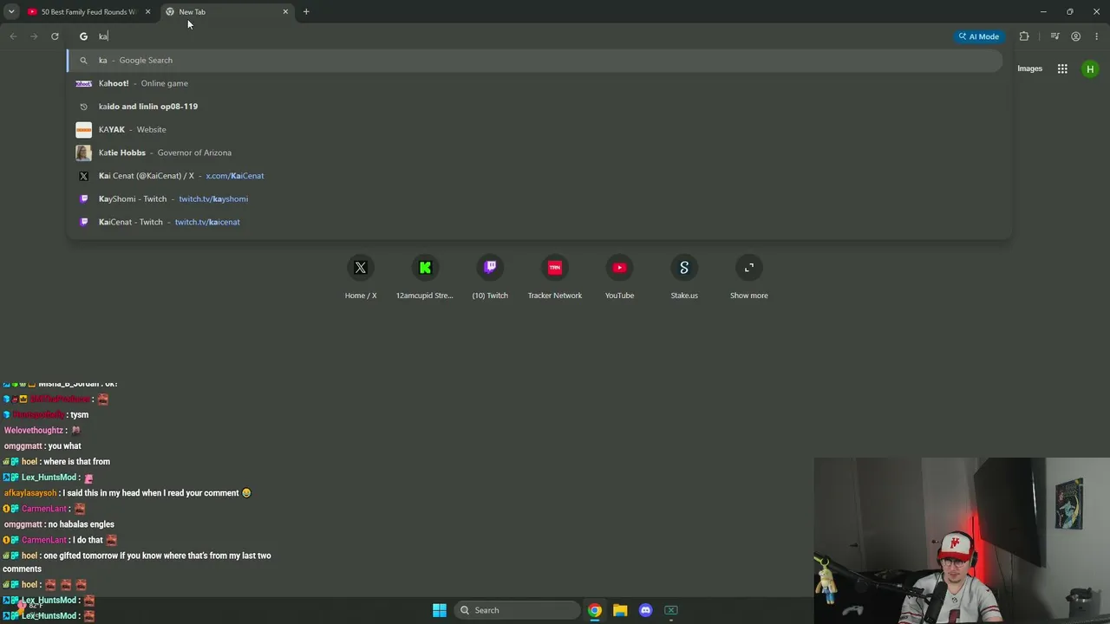The width and height of the screenshot is (1110, 624).
Task: Open the Chrome extensions puzzle icon
Action: click(x=1024, y=36)
